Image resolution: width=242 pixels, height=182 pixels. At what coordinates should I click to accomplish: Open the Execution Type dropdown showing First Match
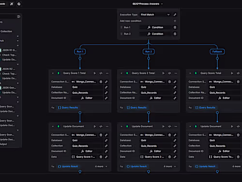point(155,15)
